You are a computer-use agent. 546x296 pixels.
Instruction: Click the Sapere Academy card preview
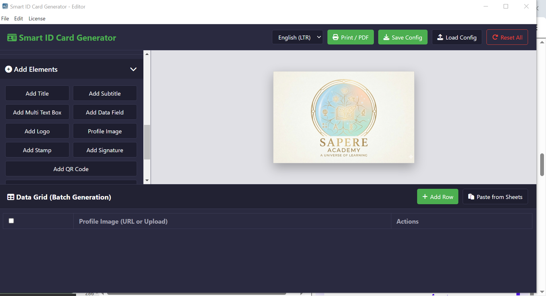pyautogui.click(x=344, y=117)
